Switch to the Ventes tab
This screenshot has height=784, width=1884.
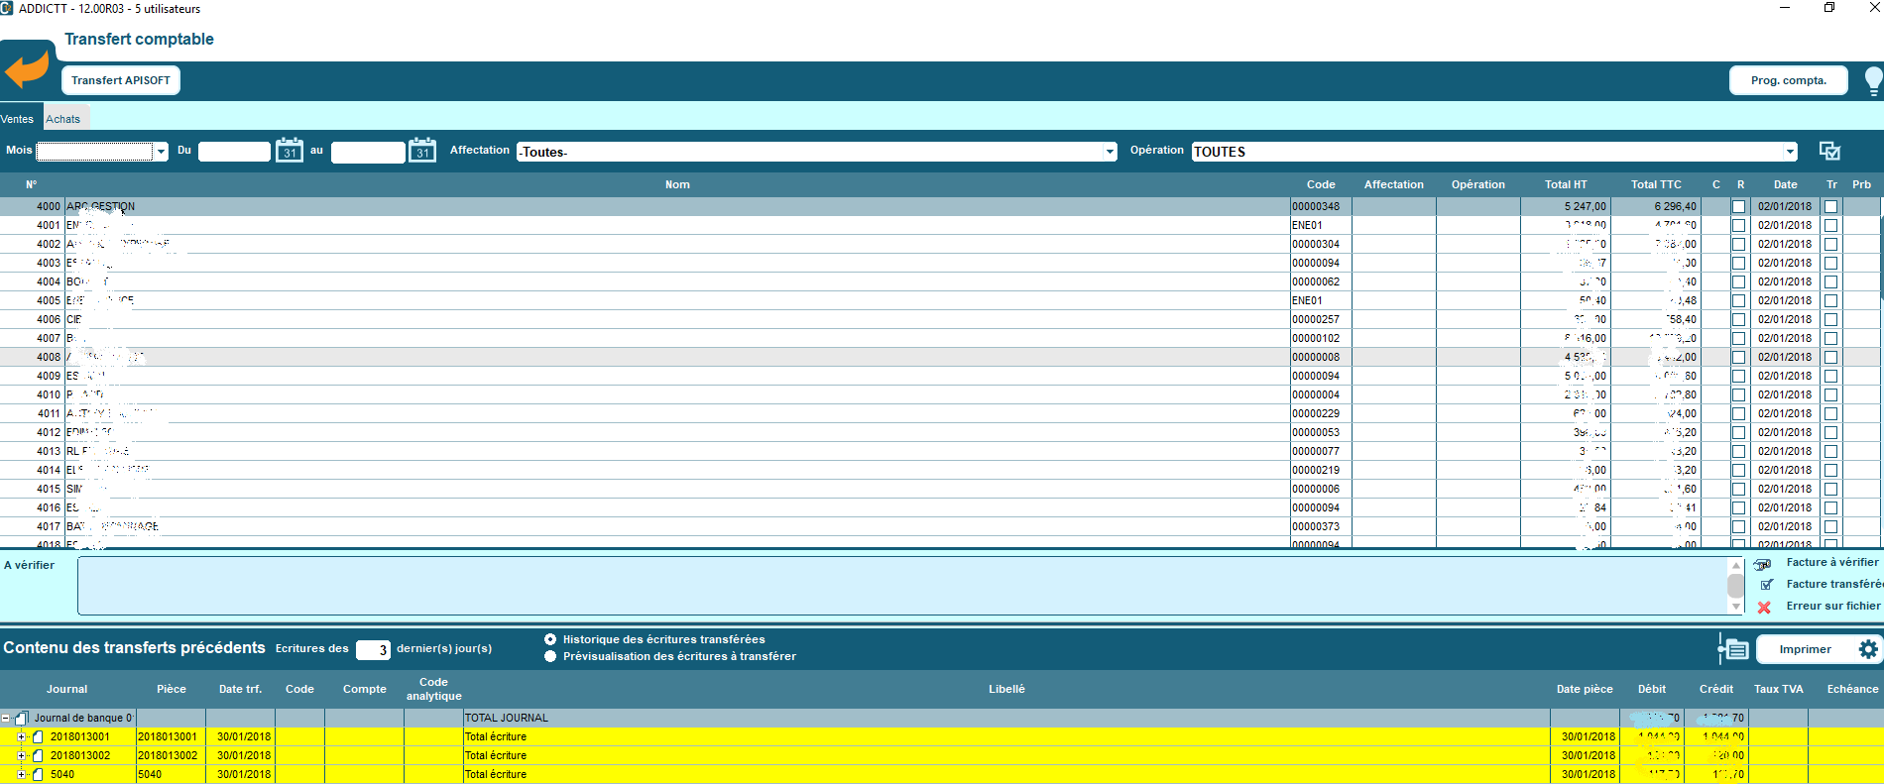click(18, 119)
